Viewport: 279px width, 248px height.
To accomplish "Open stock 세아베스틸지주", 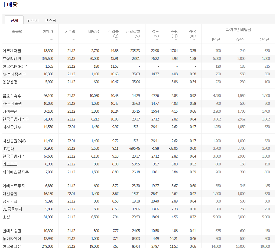I will click(x=16, y=172).
